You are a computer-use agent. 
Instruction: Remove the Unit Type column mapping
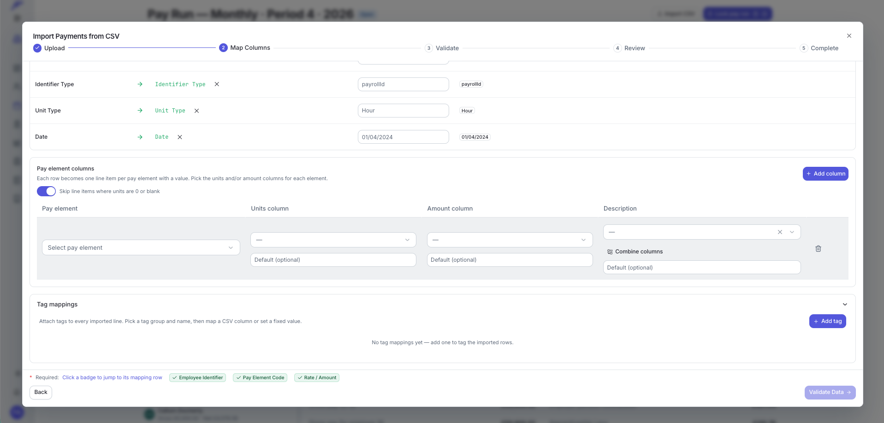point(196,111)
